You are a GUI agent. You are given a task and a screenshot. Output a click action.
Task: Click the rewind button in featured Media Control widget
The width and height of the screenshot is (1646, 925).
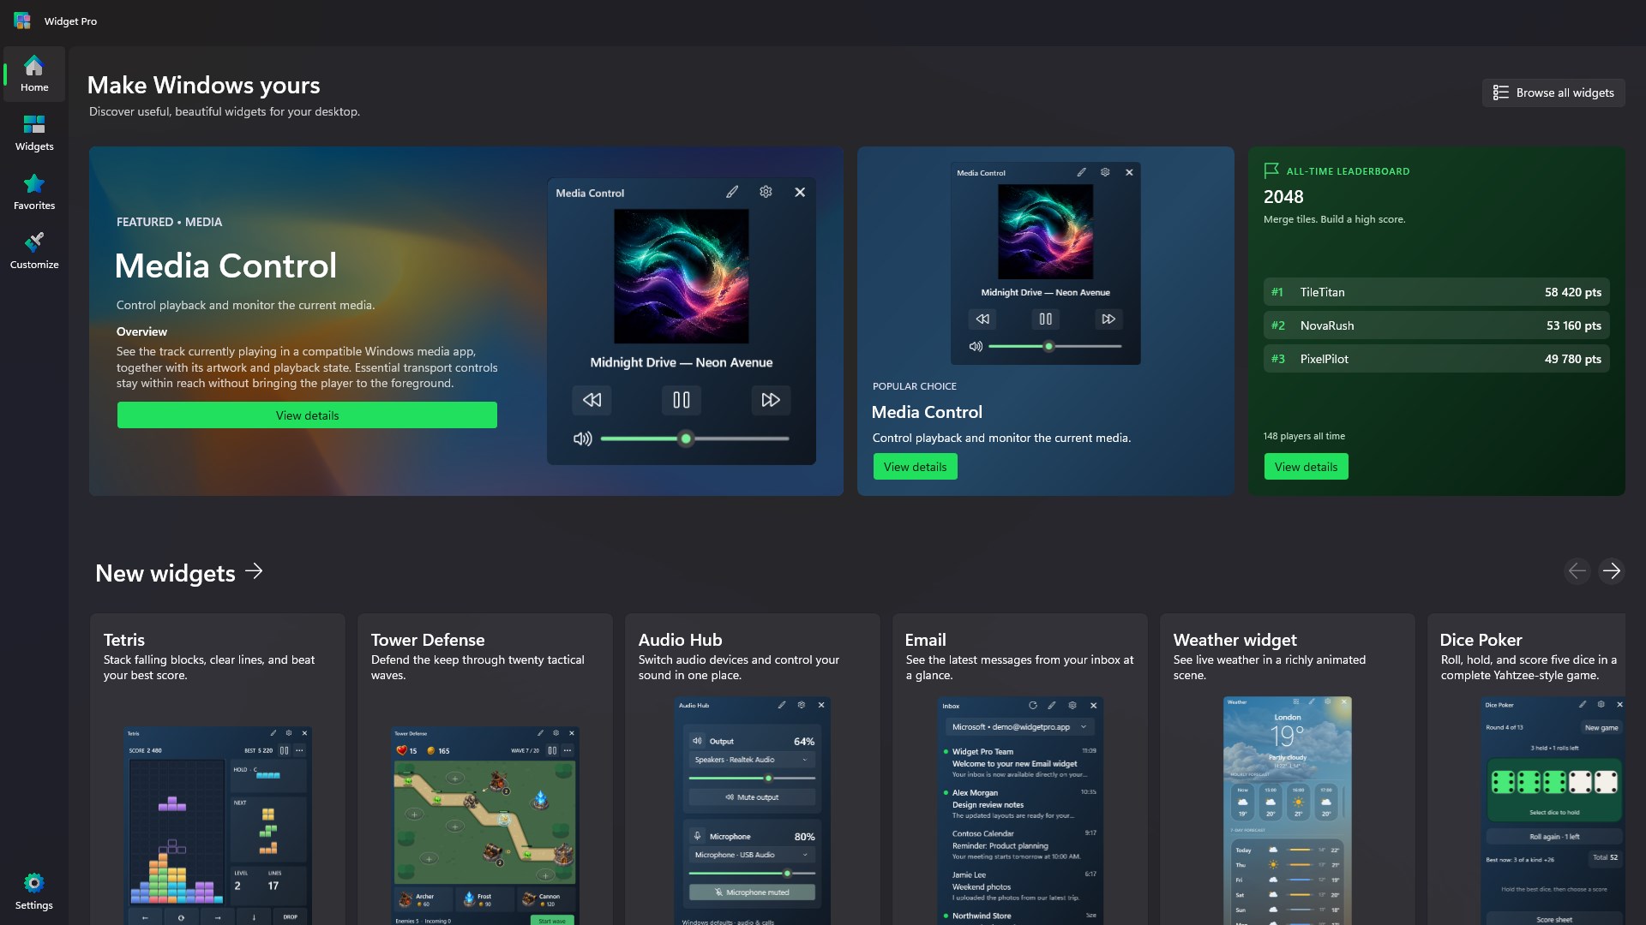(592, 400)
